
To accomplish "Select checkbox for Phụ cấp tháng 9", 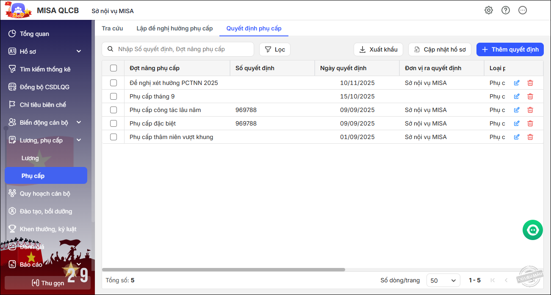I will (114, 96).
